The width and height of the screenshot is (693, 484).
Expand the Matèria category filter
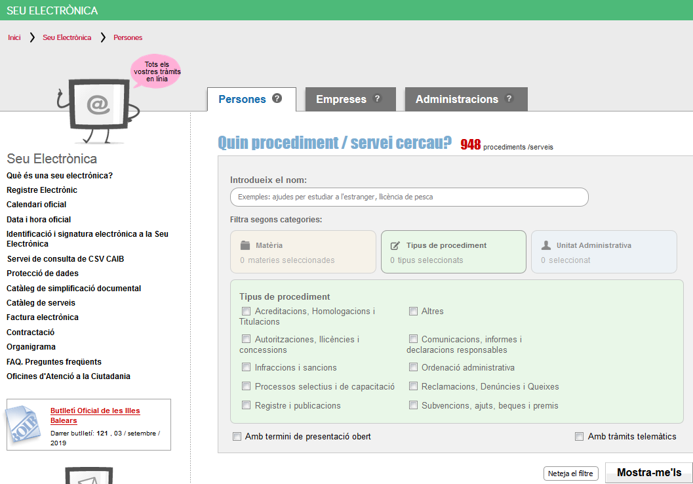(x=303, y=252)
